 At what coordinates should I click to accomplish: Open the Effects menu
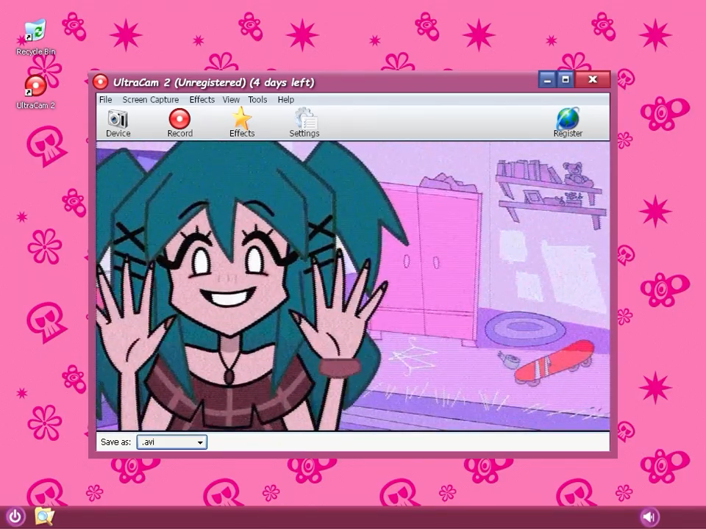[x=202, y=100]
